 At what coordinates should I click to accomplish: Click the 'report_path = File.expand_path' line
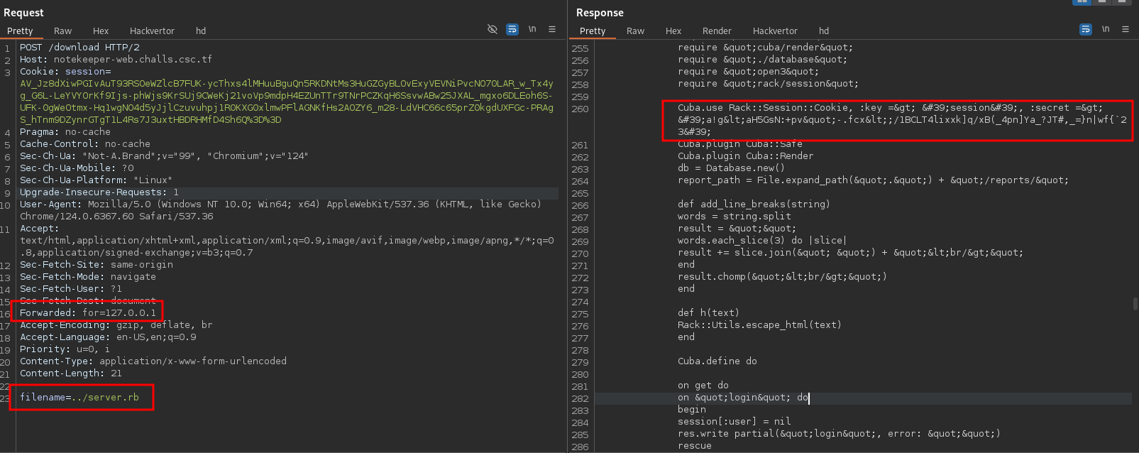[873, 180]
